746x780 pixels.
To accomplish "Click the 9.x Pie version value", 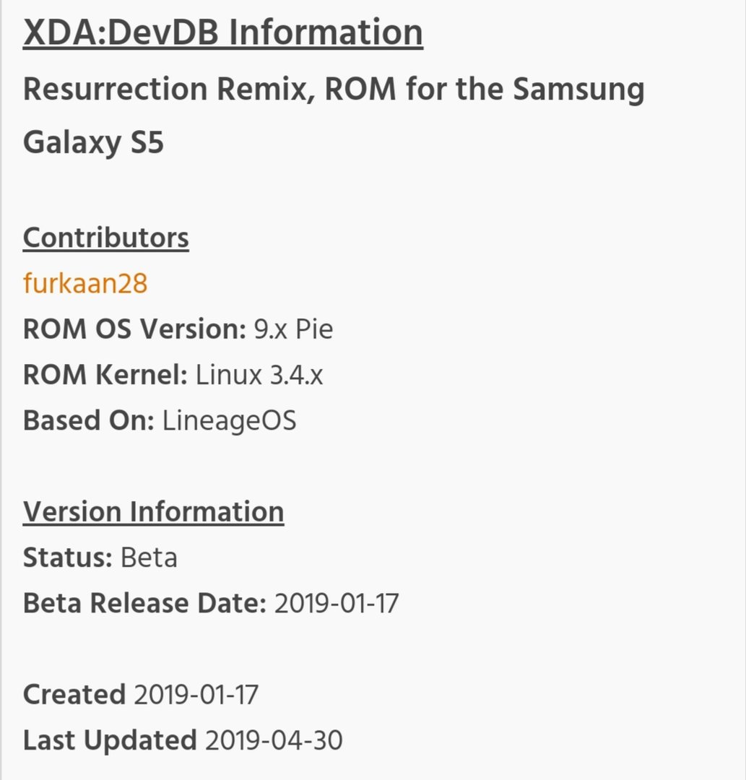I will tap(293, 329).
